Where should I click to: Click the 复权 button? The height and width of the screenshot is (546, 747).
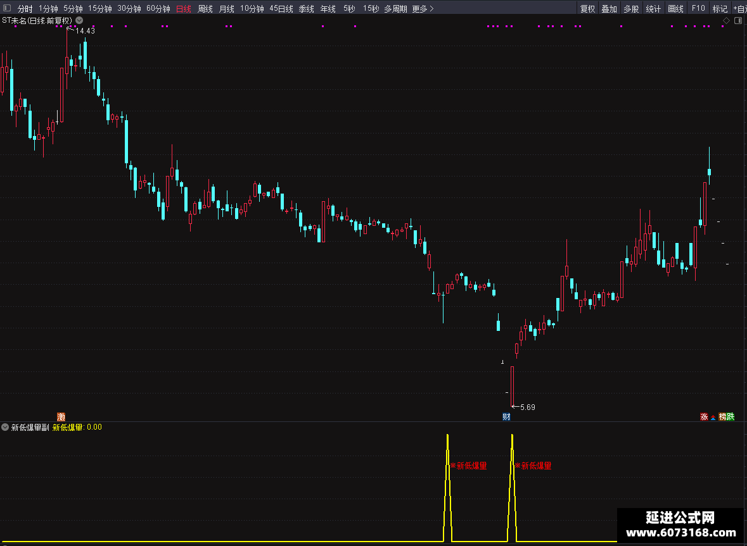coord(587,9)
